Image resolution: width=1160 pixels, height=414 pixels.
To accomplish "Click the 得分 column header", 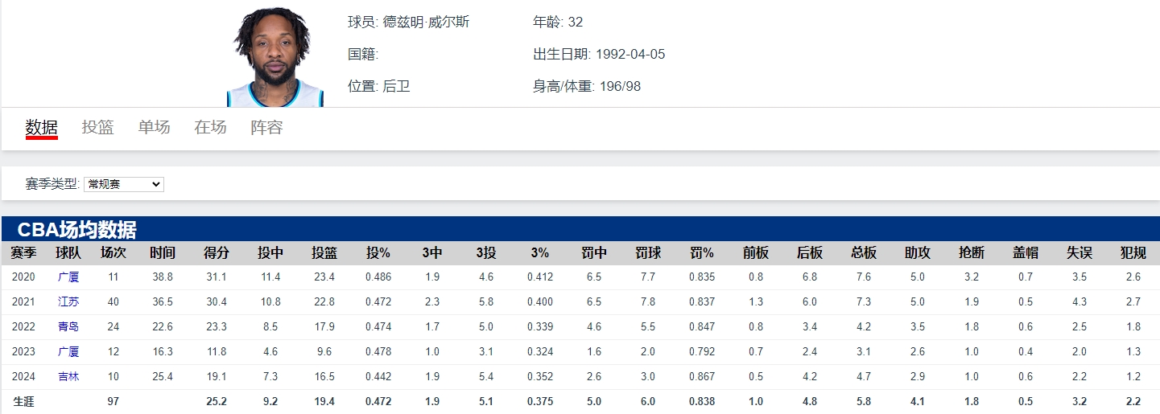I will [217, 252].
